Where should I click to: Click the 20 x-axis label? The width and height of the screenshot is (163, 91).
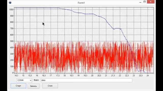coord(92,76)
